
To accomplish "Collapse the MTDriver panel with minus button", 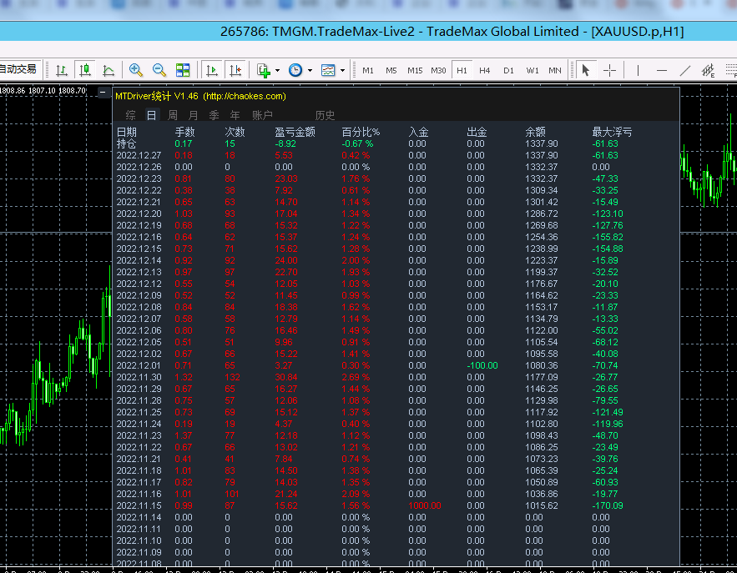I will pyautogui.click(x=103, y=93).
